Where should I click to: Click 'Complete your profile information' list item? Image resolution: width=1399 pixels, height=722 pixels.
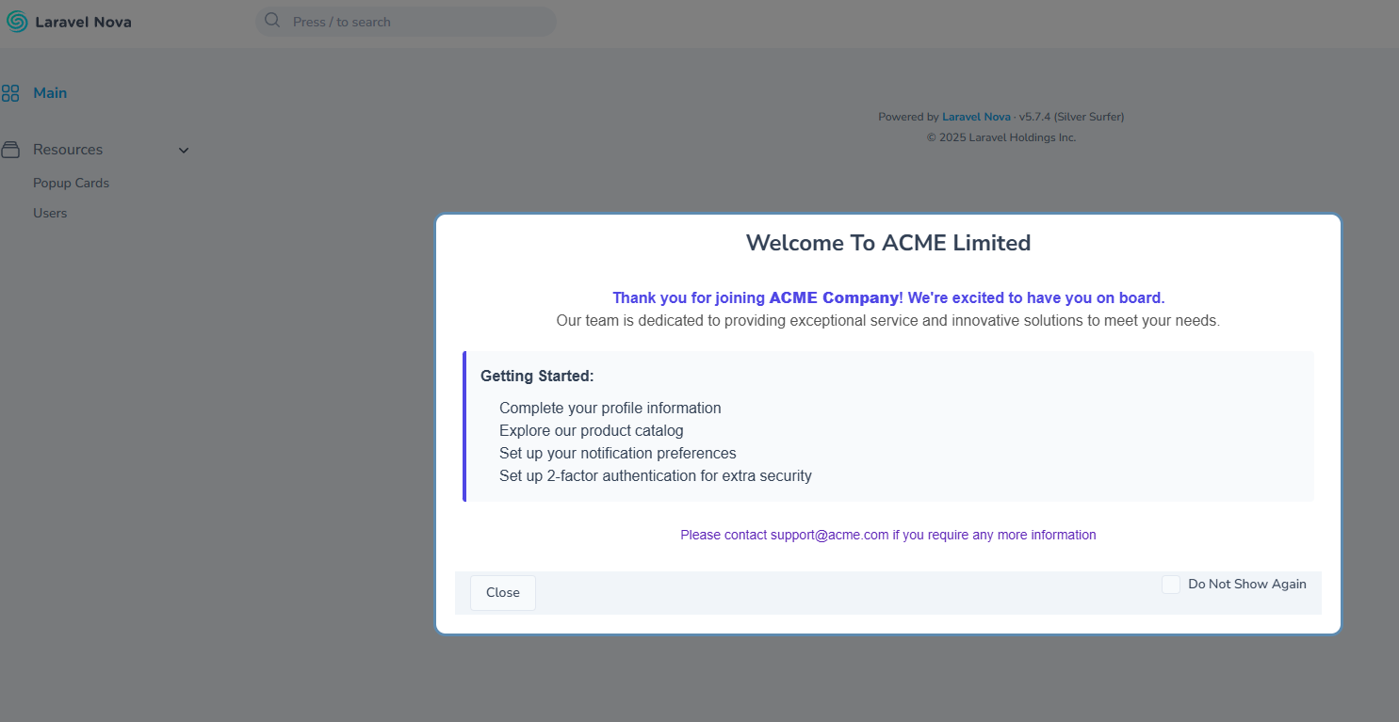610,409
